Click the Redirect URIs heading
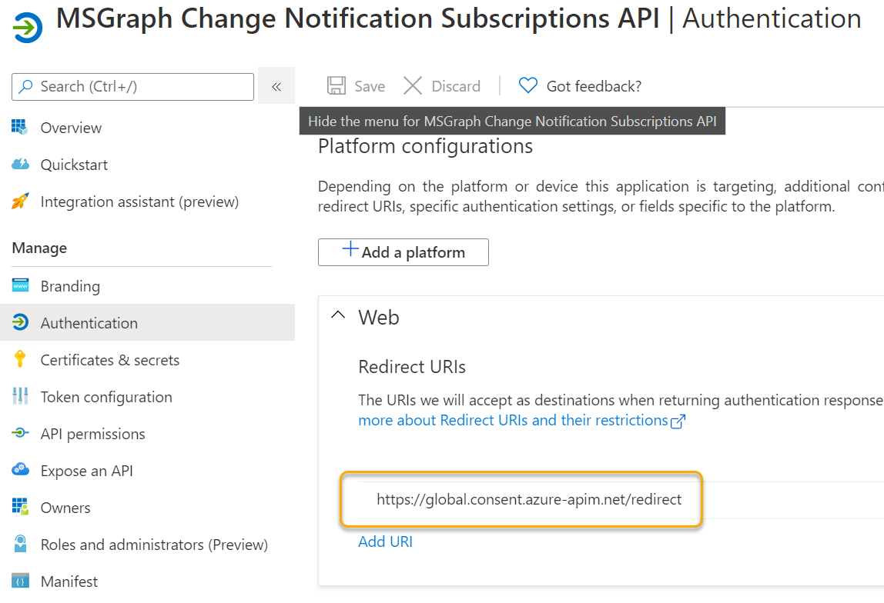The image size is (884, 603). pos(412,367)
